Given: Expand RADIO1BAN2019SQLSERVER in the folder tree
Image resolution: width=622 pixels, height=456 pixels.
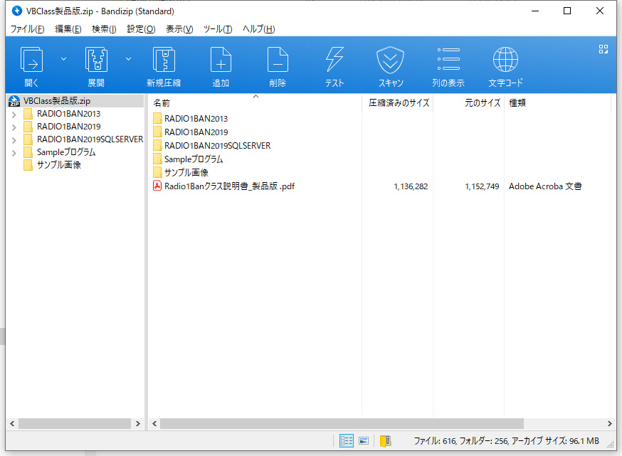Looking at the screenshot, I should (x=14, y=140).
